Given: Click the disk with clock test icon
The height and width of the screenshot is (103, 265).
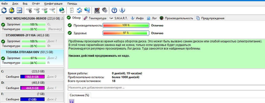Looking at the screenshot, I should (37, 10).
